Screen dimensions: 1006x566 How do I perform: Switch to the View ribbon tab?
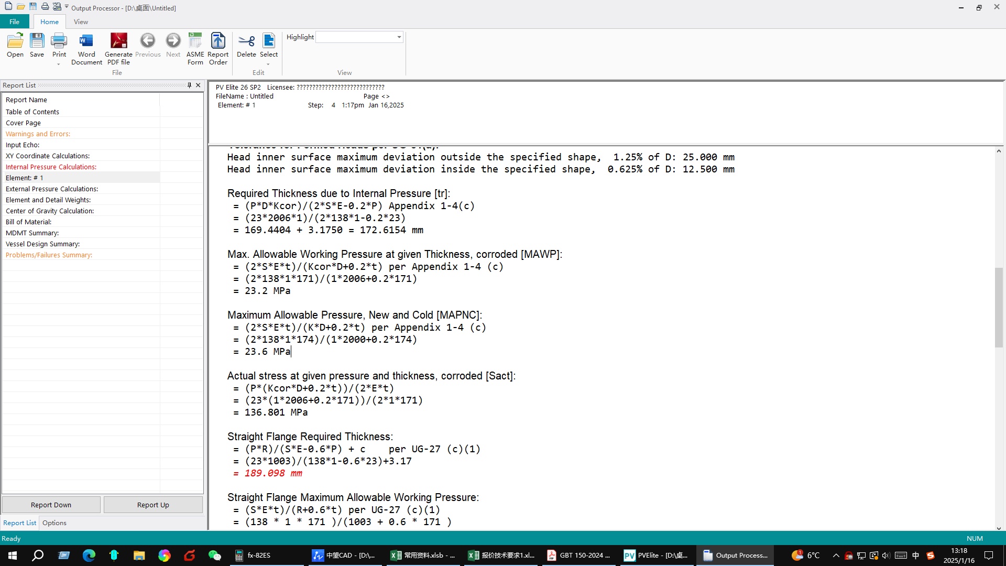(81, 21)
